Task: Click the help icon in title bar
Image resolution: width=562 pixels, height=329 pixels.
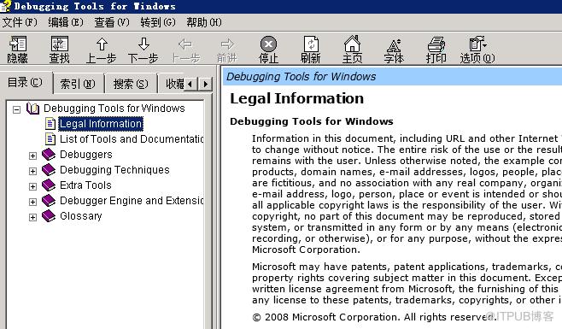Action: tap(5, 6)
